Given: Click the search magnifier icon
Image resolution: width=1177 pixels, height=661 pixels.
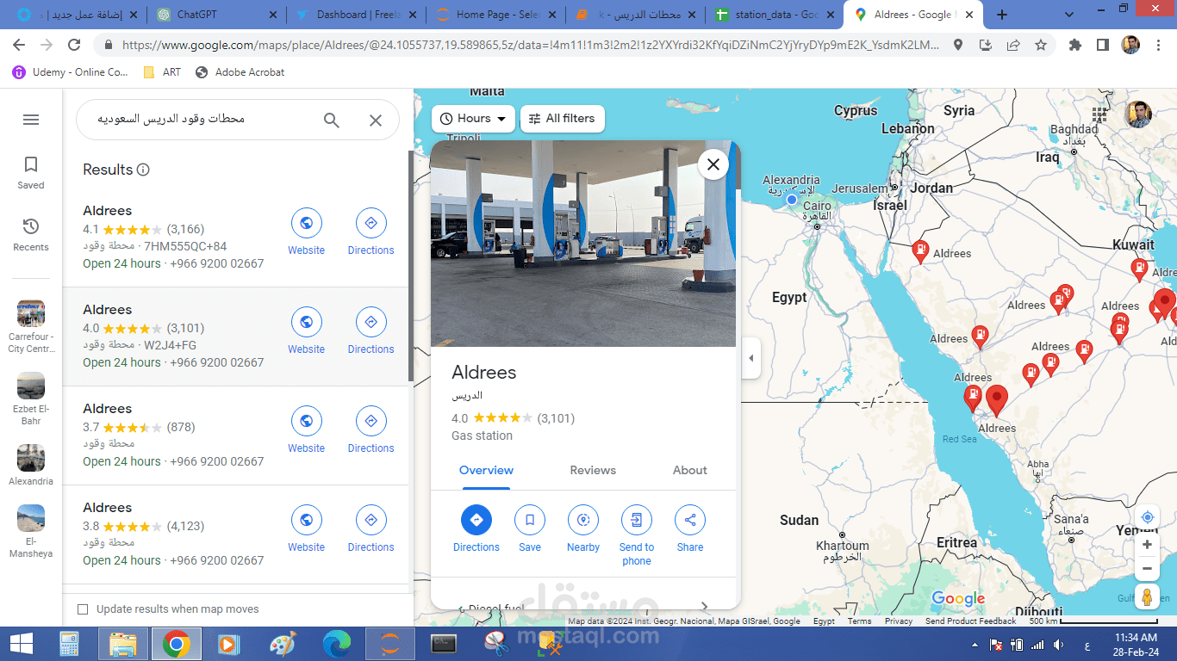Looking at the screenshot, I should tap(332, 120).
